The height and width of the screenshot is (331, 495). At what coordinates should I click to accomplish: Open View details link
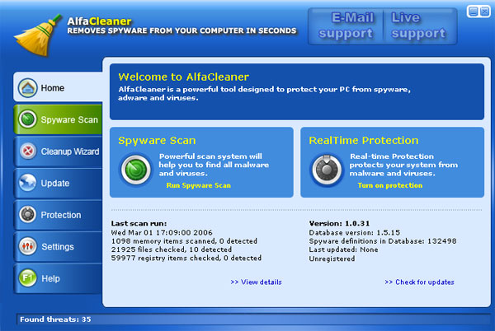256,282
